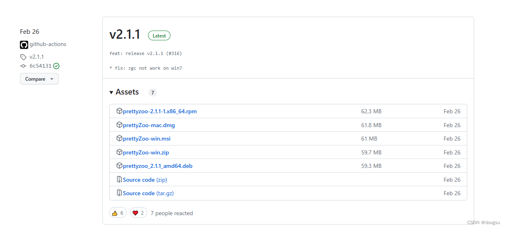The height and width of the screenshot is (229, 506).
Task: Click the 61 MB size text
Action: click(369, 139)
